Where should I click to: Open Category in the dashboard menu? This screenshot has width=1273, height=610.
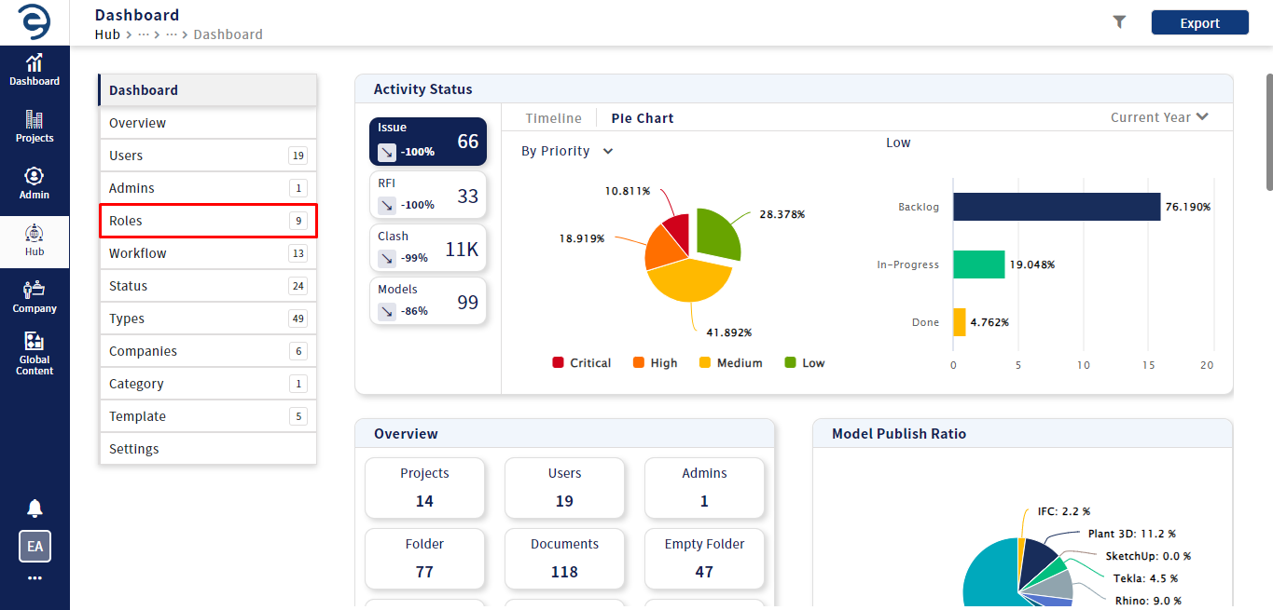coord(208,384)
